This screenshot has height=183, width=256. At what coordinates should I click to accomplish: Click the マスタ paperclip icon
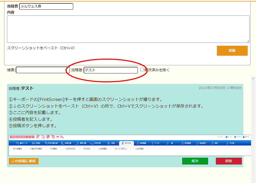[152, 143]
